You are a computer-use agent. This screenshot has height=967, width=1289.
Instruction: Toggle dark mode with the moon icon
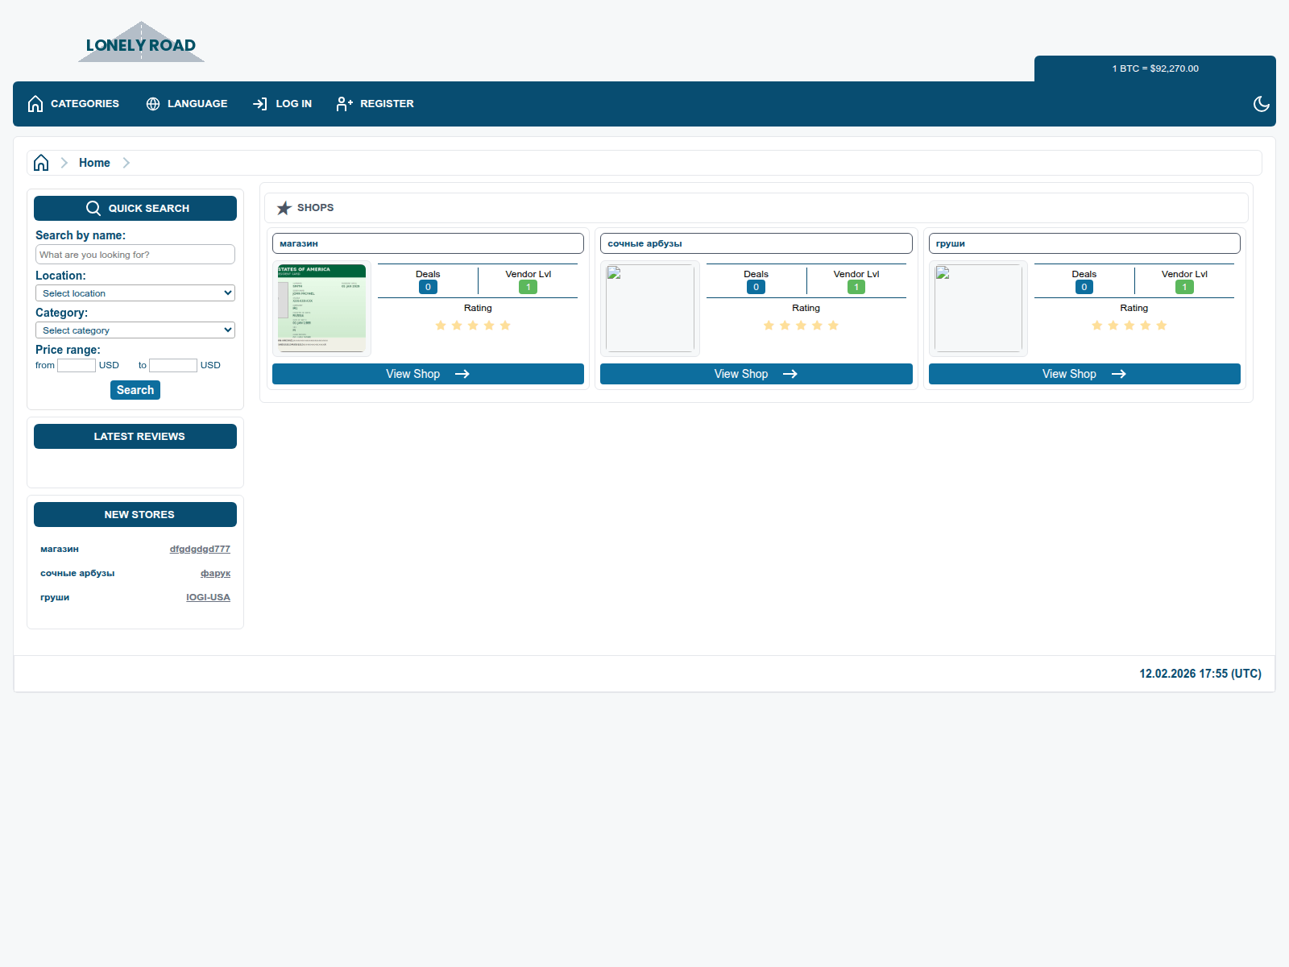pyautogui.click(x=1261, y=104)
